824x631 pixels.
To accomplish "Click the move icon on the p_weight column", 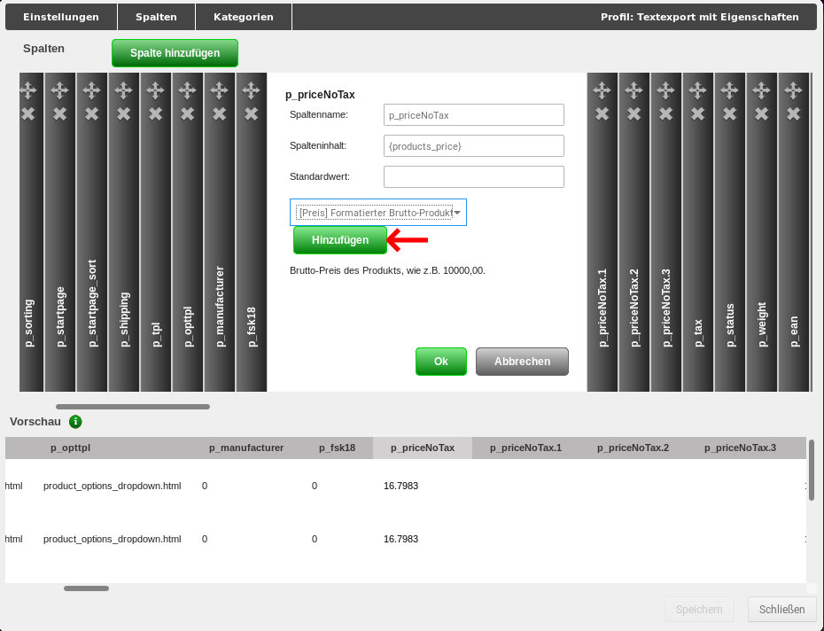I will tap(761, 89).
